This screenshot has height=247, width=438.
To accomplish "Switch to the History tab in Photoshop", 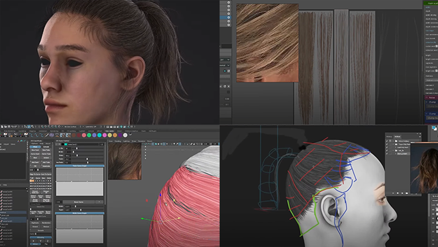I will 389,137.
